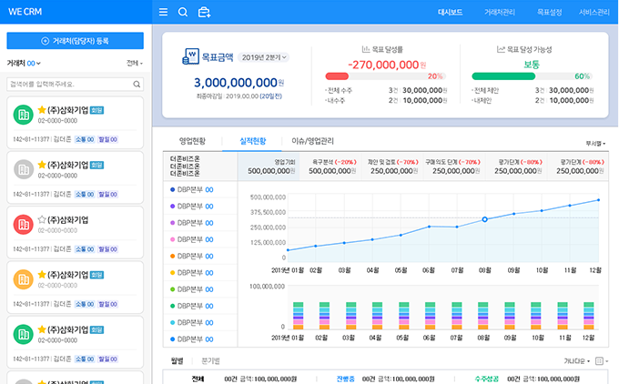This screenshot has height=384, width=619.
Task: Click the 목표 달성률 bar chart icon
Action: coord(366,49)
